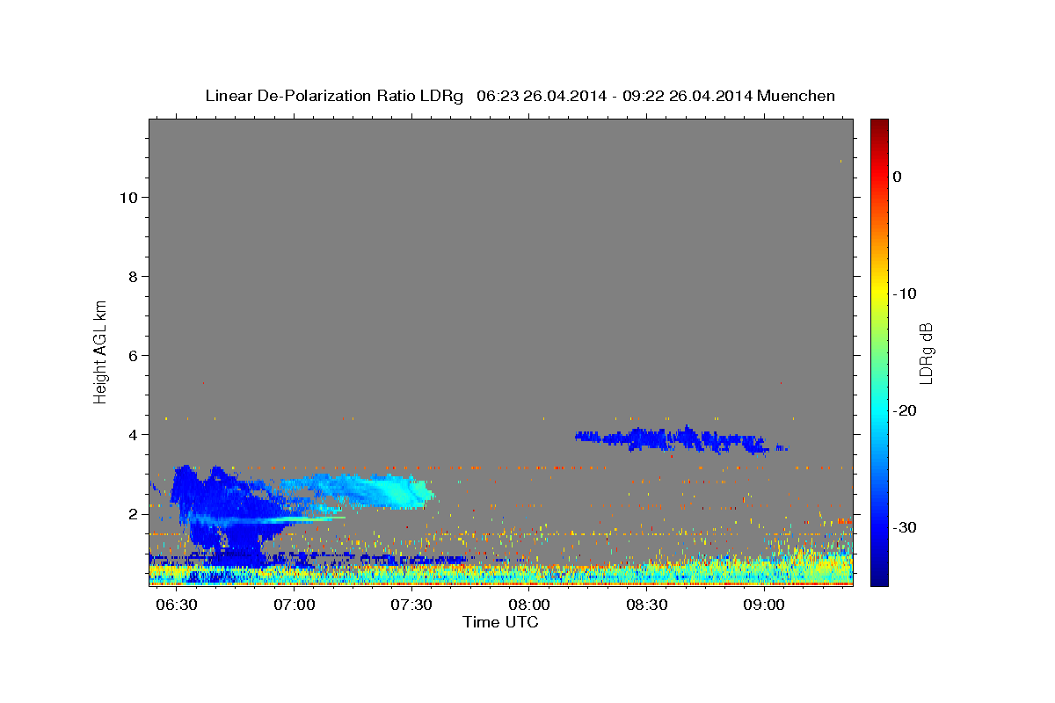Click the "Muenchen" location text in the title

coord(797,96)
